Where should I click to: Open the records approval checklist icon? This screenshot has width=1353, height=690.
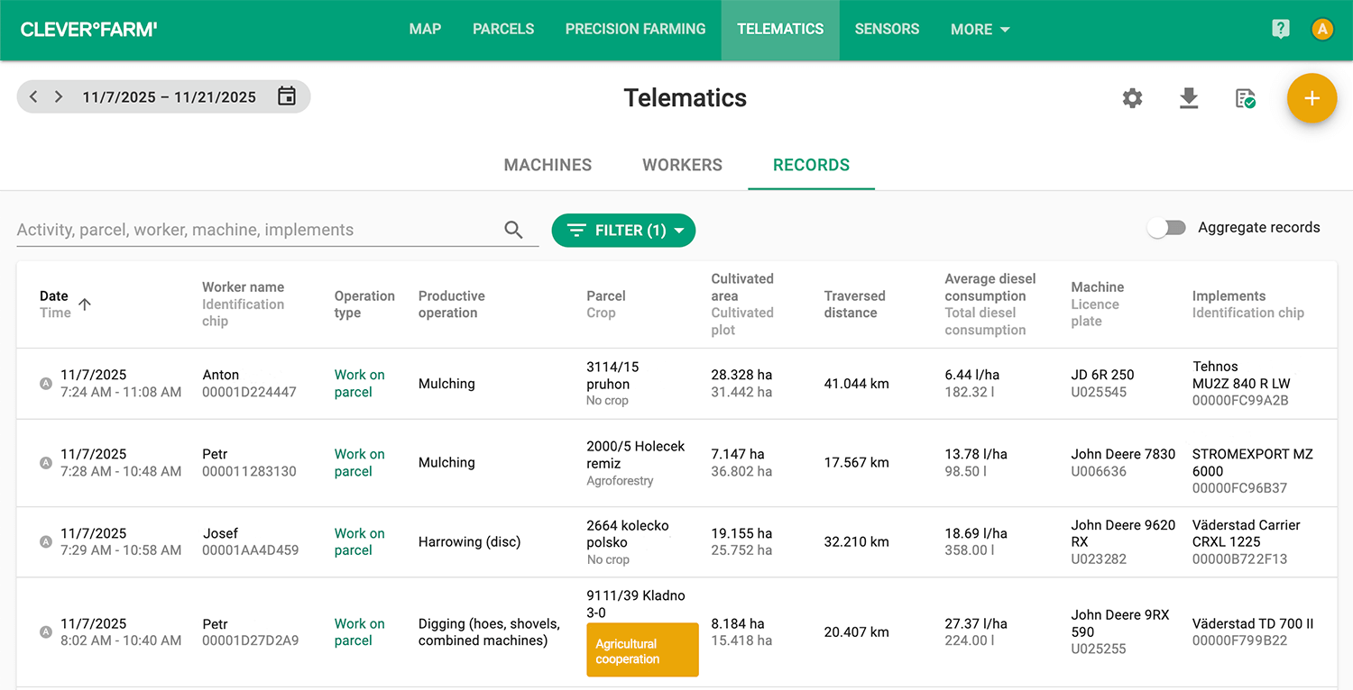pos(1246,98)
